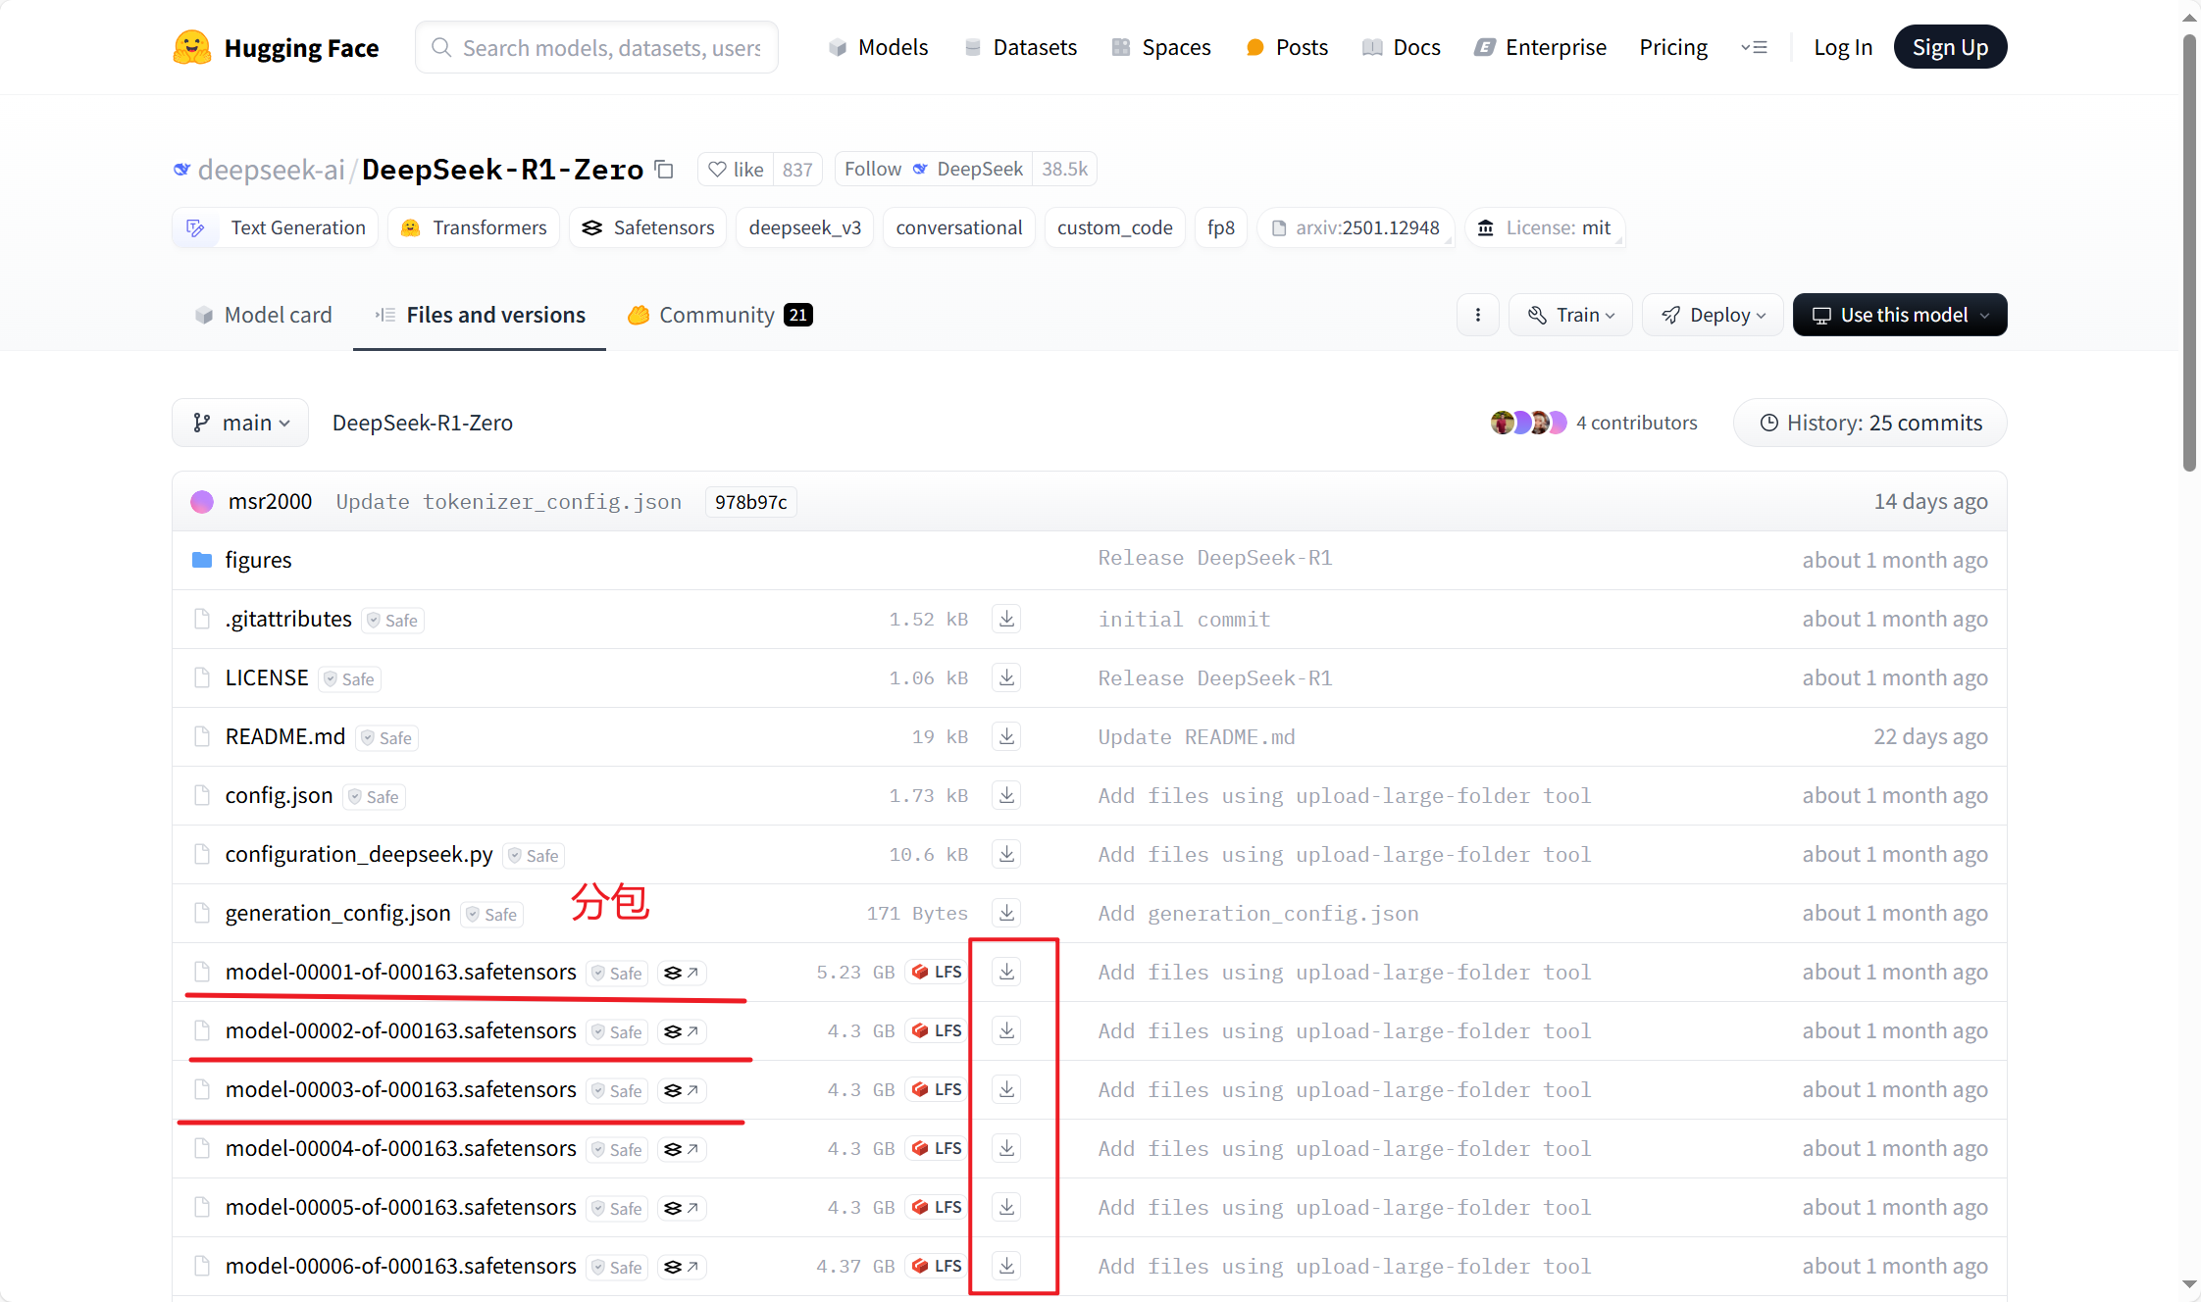Open README.md file
2201x1302 pixels.
[x=284, y=736]
